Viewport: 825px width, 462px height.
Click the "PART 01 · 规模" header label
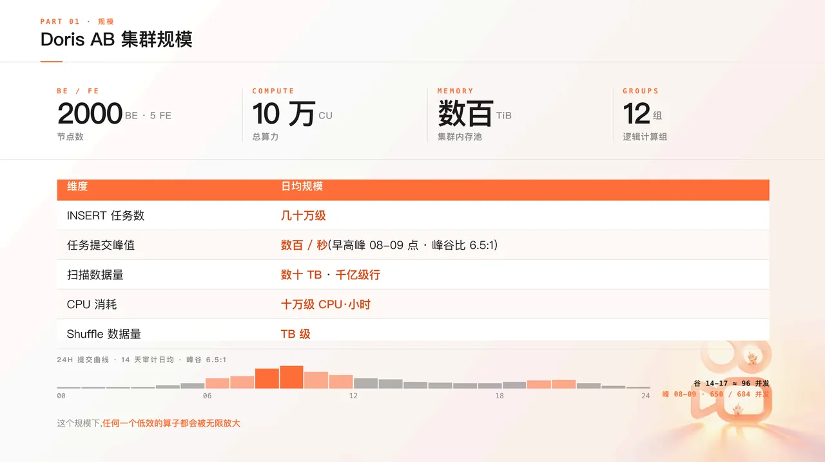click(77, 21)
